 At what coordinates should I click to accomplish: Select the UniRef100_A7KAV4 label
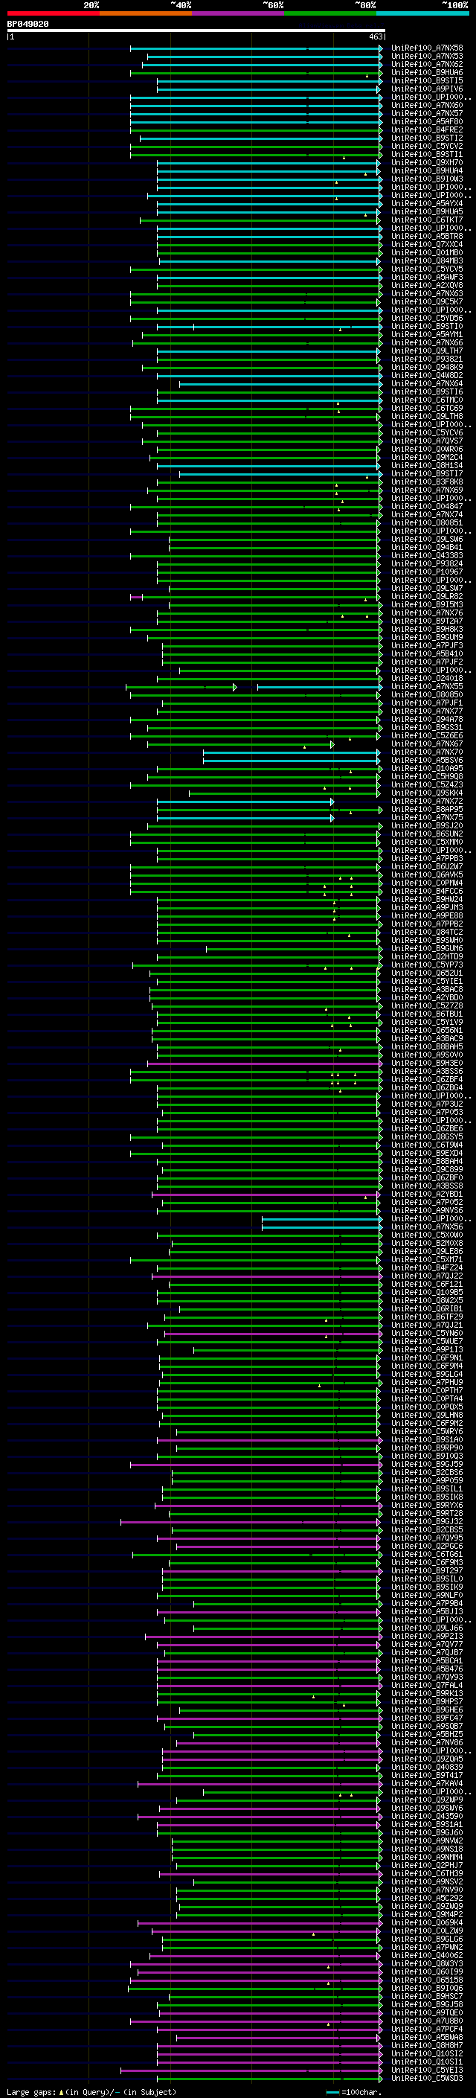click(x=427, y=1782)
